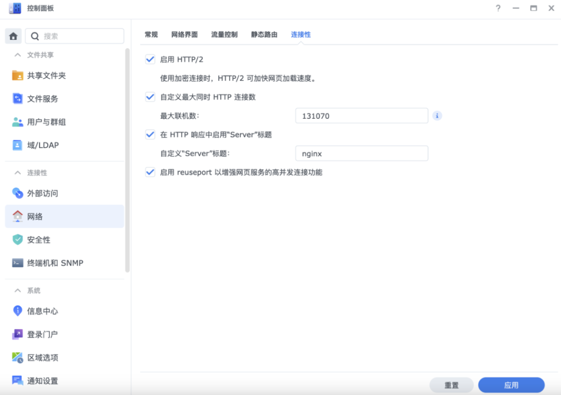Click info icon beside 最大联机数 field
Viewport: 561px width, 395px height.
[437, 116]
